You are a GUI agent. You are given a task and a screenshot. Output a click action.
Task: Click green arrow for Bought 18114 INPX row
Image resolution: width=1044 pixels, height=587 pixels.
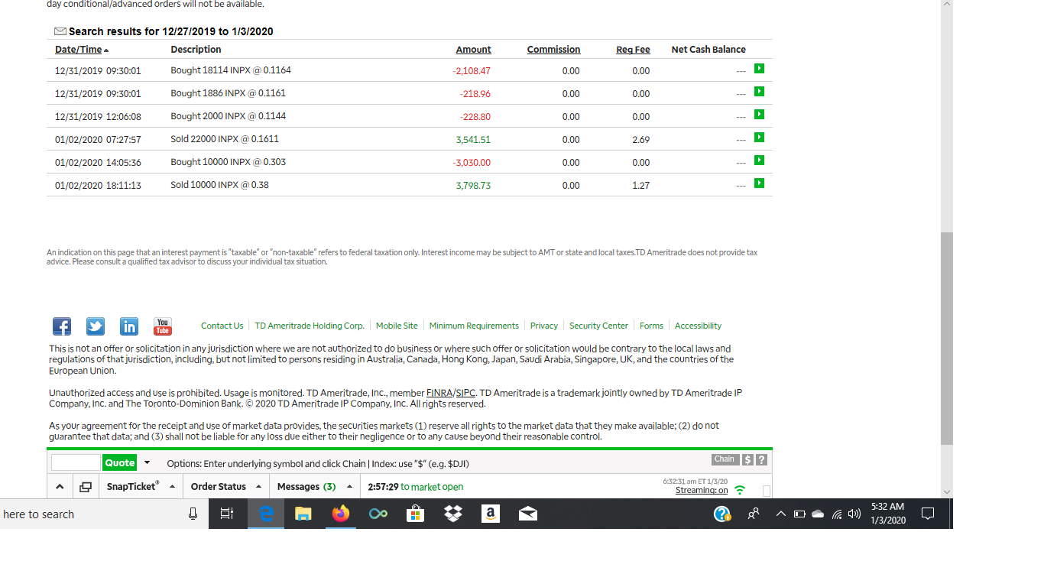coord(759,69)
